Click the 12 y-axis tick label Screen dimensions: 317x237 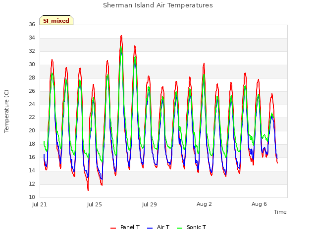click(x=32, y=184)
